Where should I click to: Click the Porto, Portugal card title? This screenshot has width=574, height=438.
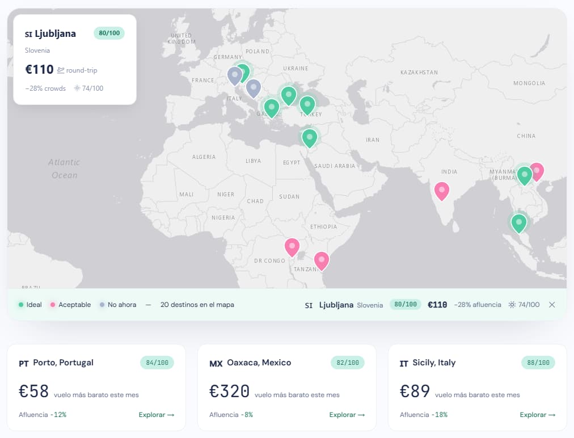(x=63, y=363)
